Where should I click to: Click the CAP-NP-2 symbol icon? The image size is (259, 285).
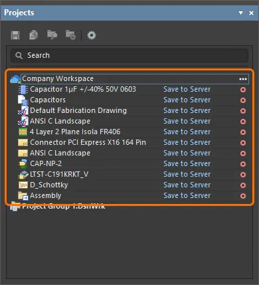[x=23, y=163]
